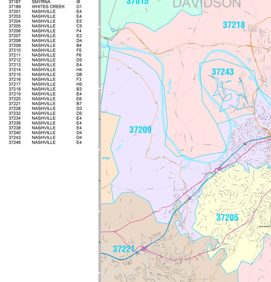Click 37243 in the index list
The image size is (271, 282).
[15, 138]
